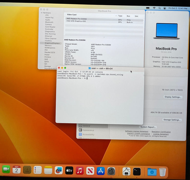Open Spotlight search from the menu bar
The height and width of the screenshot is (180, 190).
coord(160,8)
